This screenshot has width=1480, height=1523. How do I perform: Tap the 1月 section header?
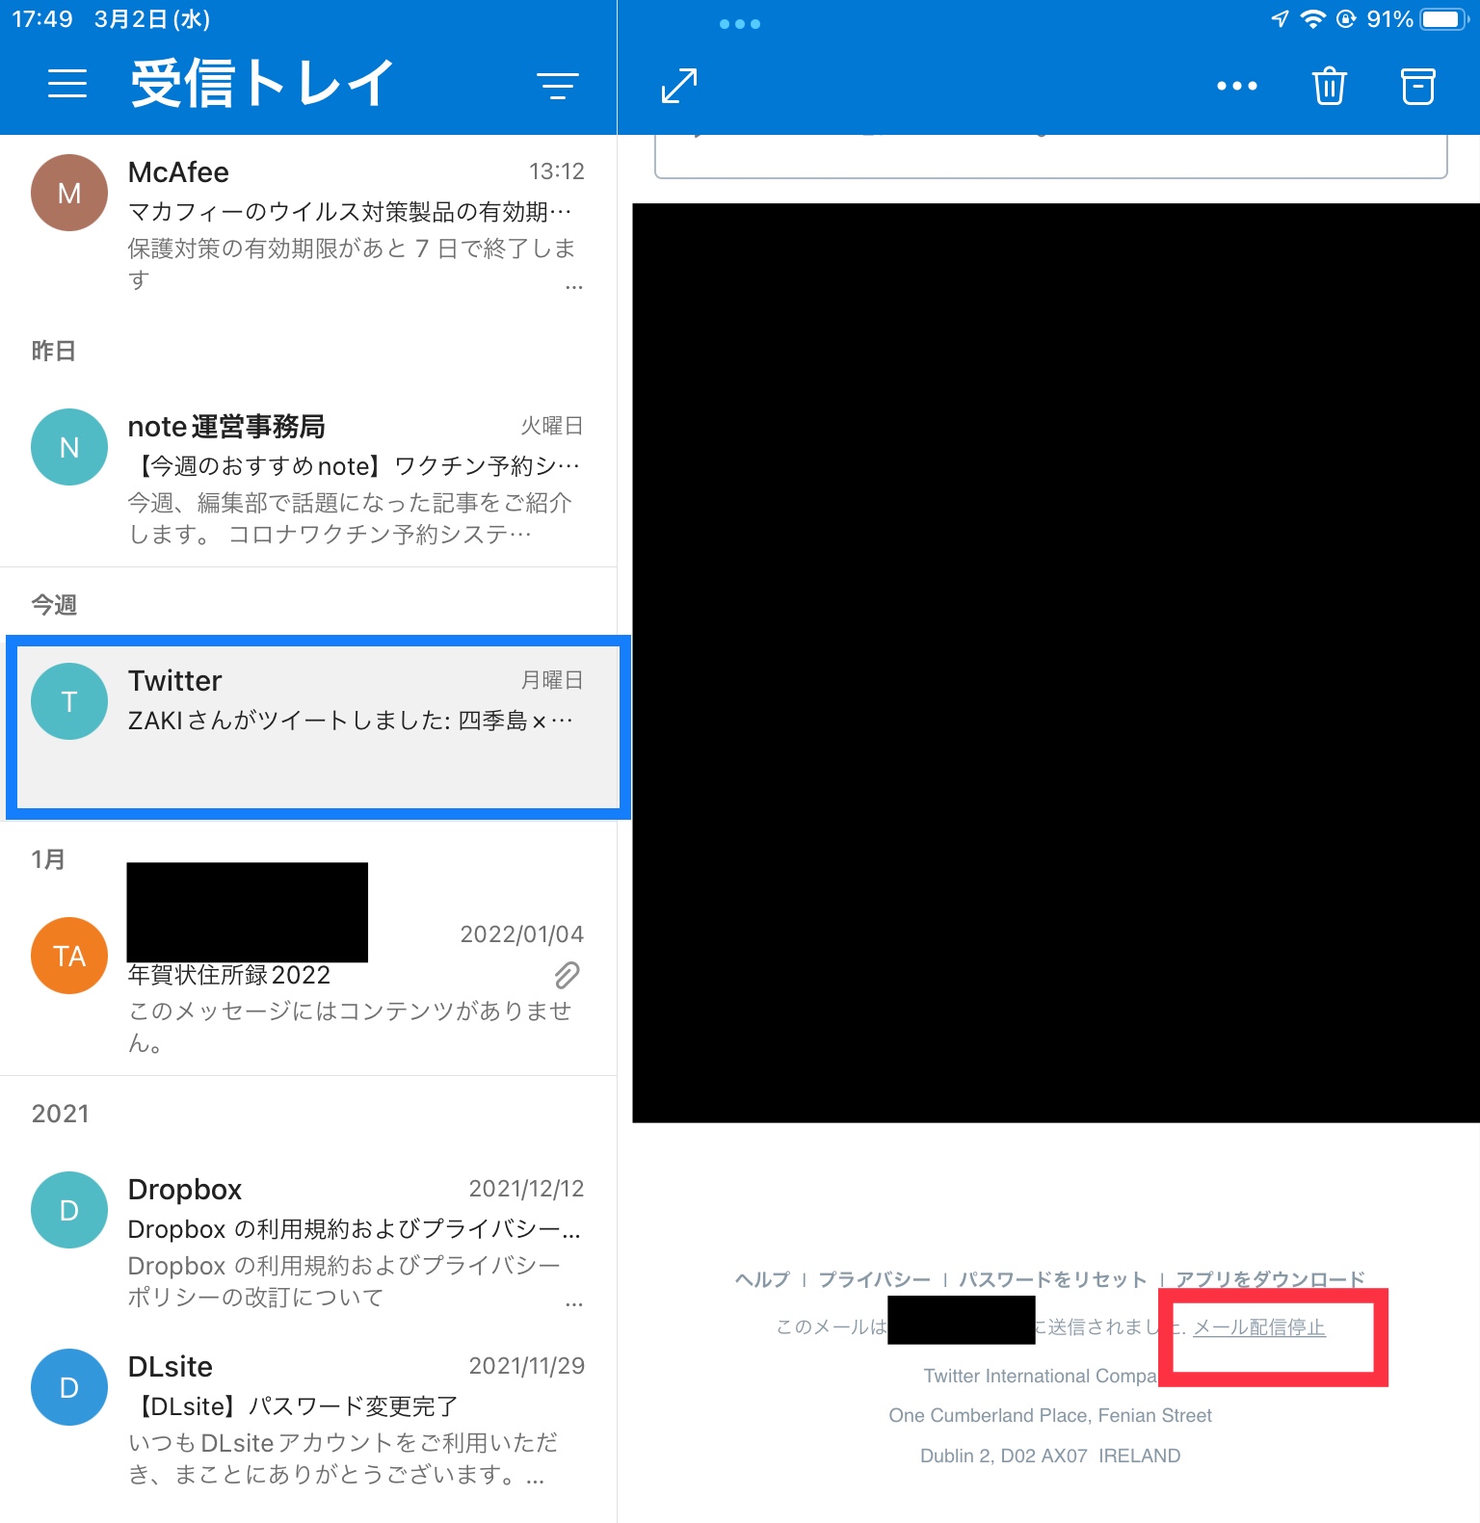48,859
